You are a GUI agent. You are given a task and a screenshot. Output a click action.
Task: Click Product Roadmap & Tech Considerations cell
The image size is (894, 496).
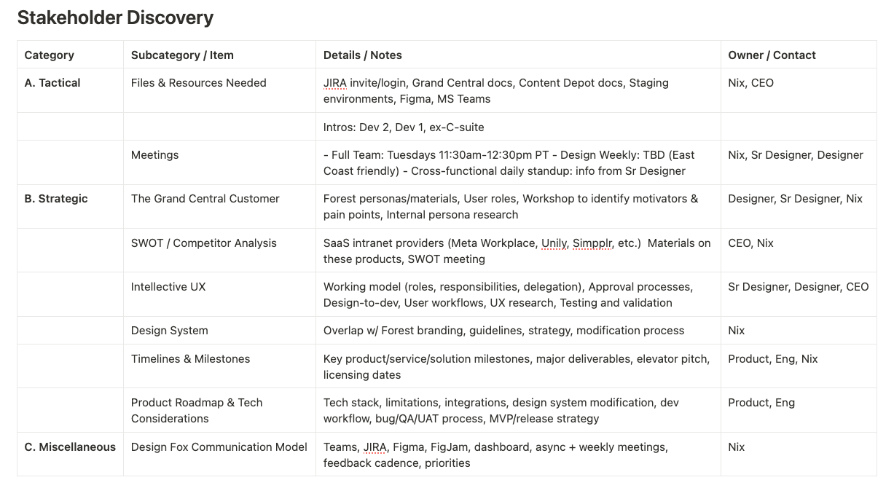click(x=220, y=410)
